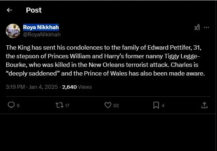Click the Post page heading
This screenshot has width=217, height=151.
coord(34,10)
